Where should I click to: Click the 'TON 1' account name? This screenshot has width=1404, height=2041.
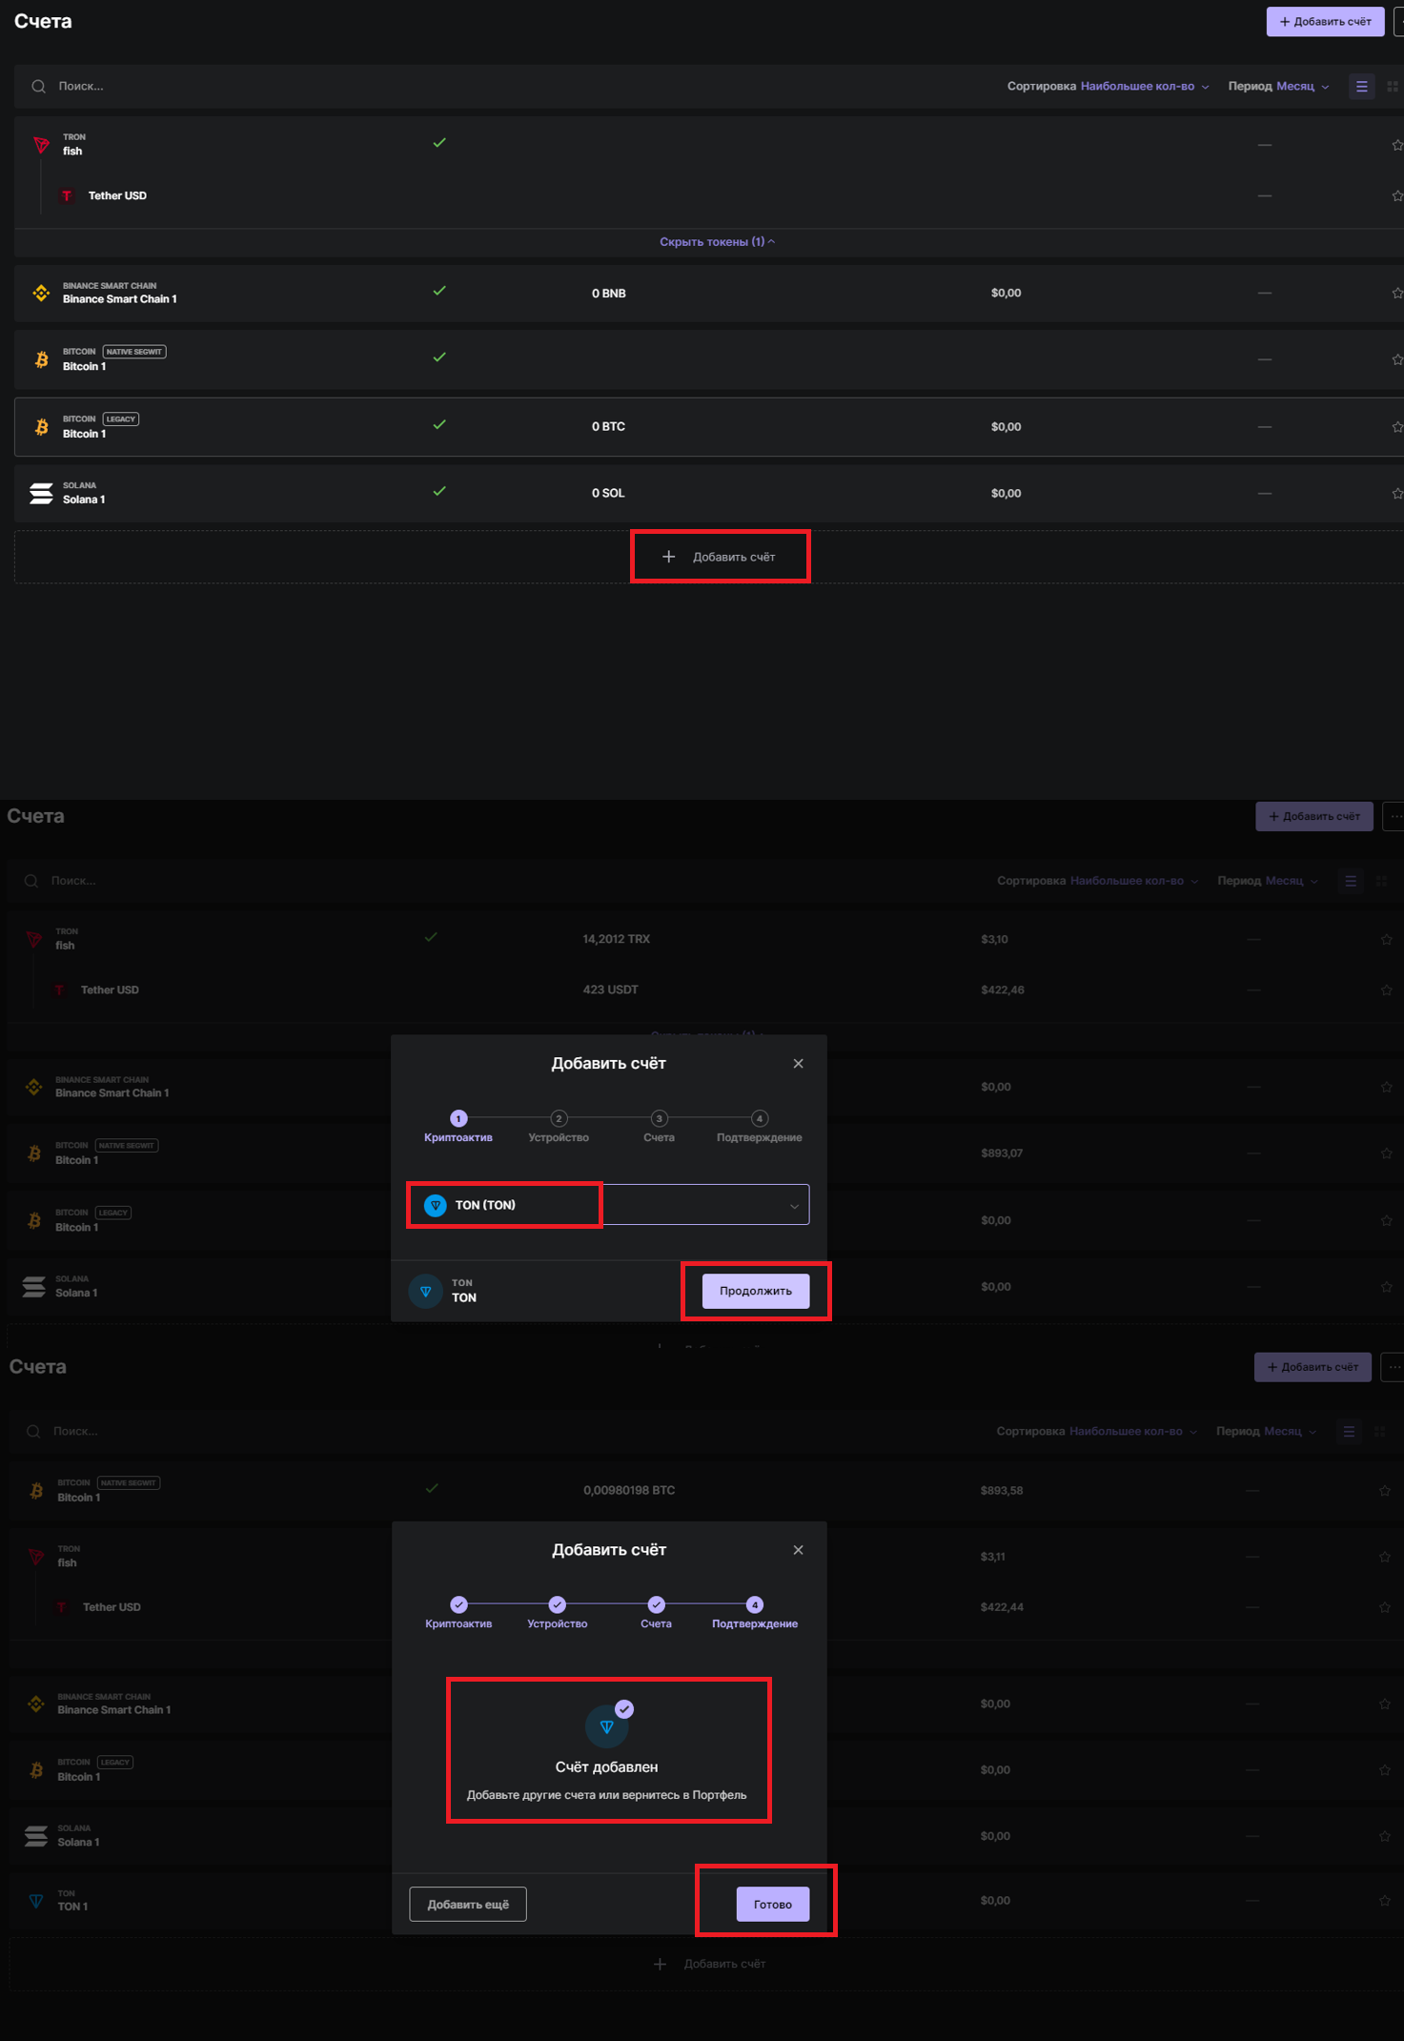click(72, 1907)
